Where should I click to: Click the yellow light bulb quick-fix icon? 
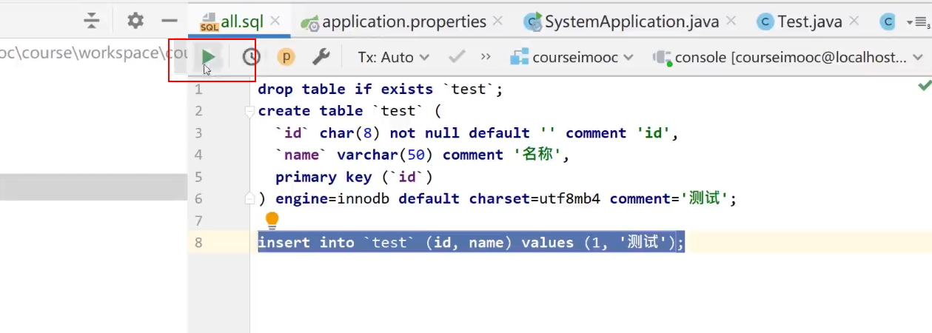coord(272,220)
